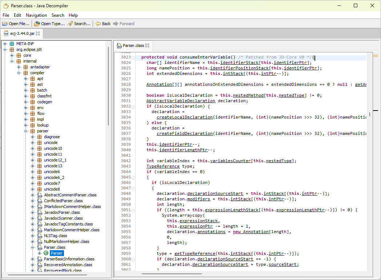Click the Open File folder icon

coord(5,24)
